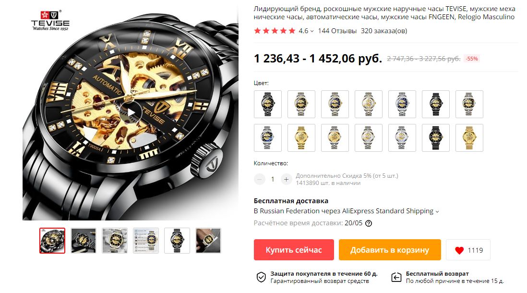
Task: Decrease quantity with the minus button
Action: click(260, 179)
